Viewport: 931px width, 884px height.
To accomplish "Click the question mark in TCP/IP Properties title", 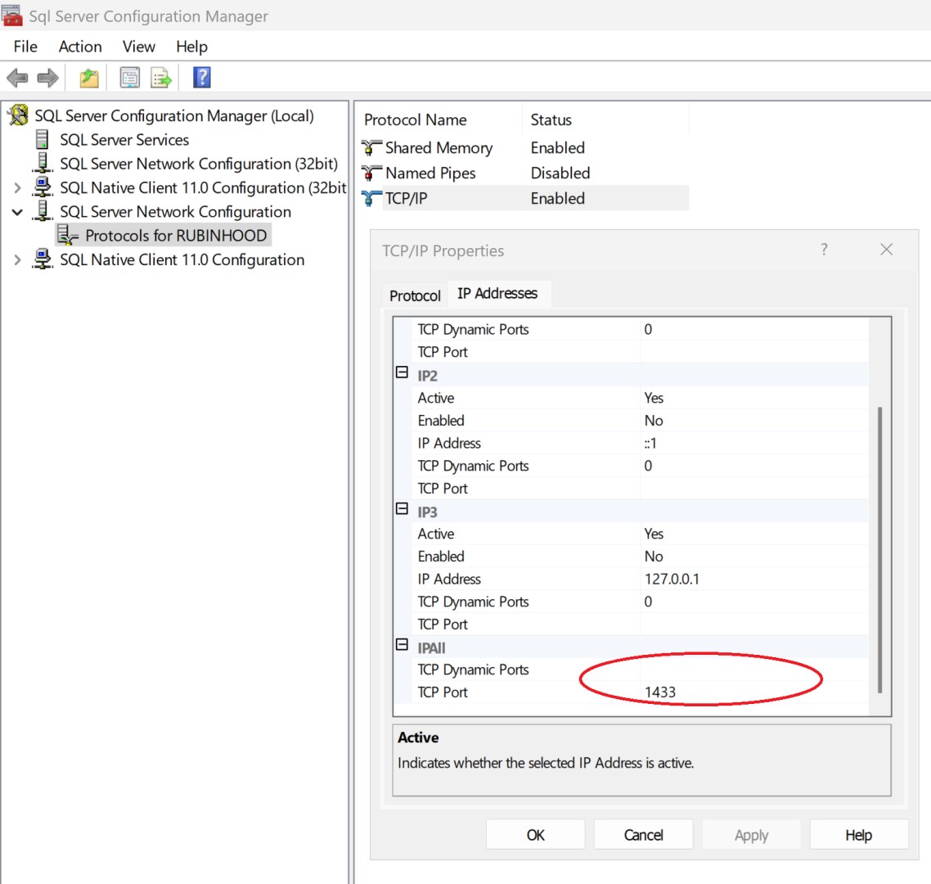I will point(824,250).
